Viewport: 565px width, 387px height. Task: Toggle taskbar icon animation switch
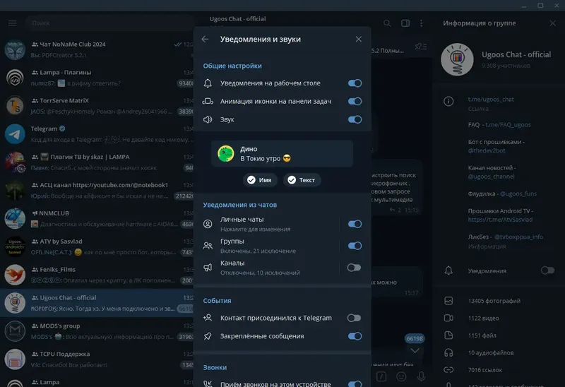(x=355, y=101)
